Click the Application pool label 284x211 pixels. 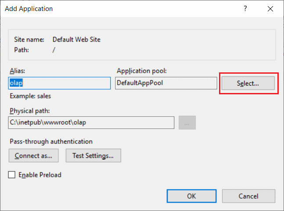pyautogui.click(x=142, y=71)
